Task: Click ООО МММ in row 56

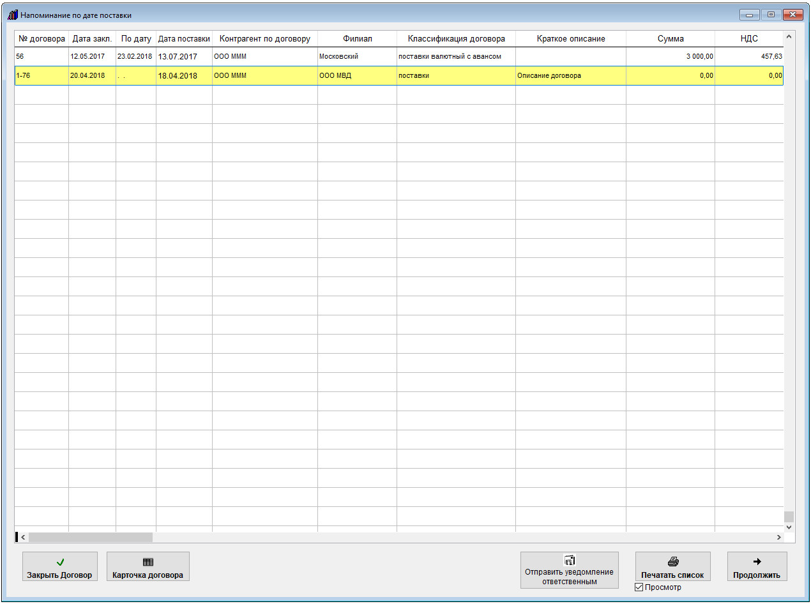Action: (x=265, y=56)
